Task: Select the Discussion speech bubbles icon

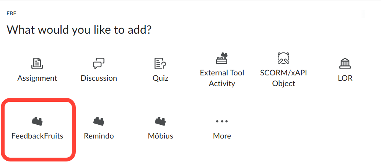Action: (99, 64)
